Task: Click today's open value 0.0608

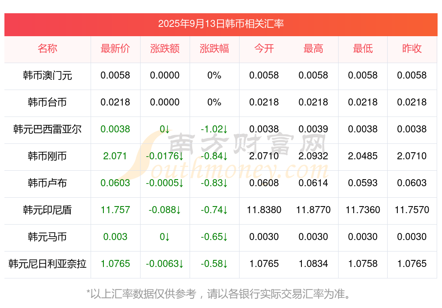Action: [264, 183]
